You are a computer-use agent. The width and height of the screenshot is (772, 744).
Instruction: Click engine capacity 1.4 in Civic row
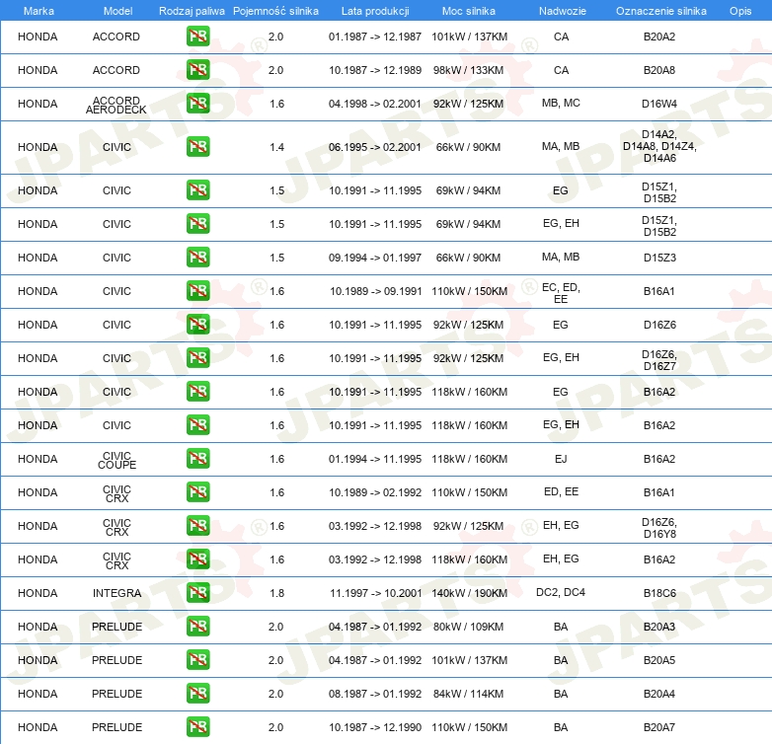[276, 147]
